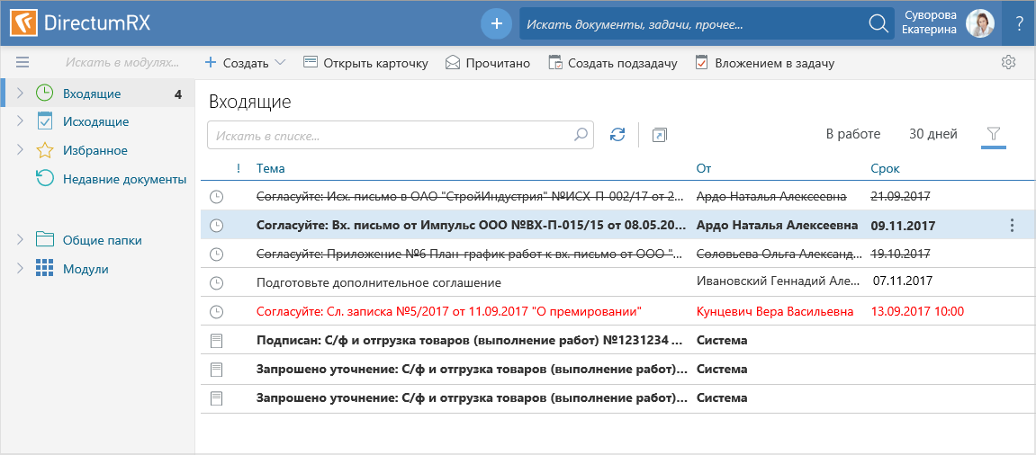This screenshot has height=455, width=1036.
Task: Select the В работе filter
Action: pyautogui.click(x=852, y=134)
